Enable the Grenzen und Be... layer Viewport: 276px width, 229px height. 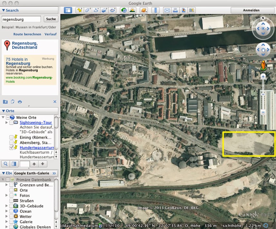(x=11, y=185)
